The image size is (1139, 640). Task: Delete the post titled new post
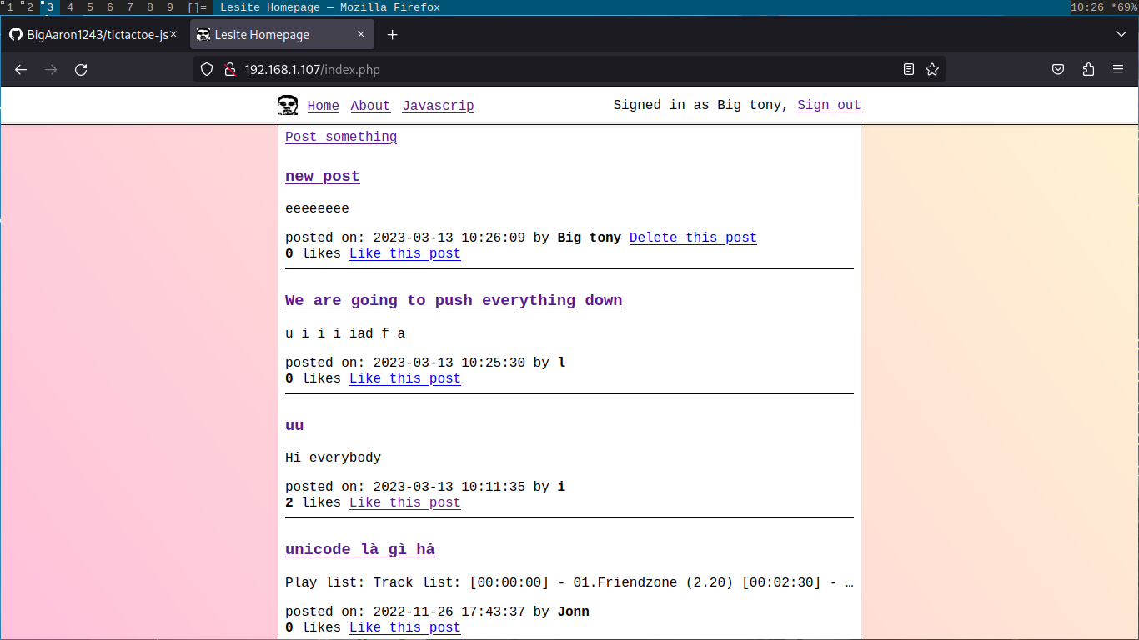click(x=692, y=237)
